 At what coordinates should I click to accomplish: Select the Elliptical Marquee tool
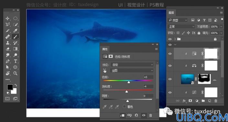tap(15, 18)
